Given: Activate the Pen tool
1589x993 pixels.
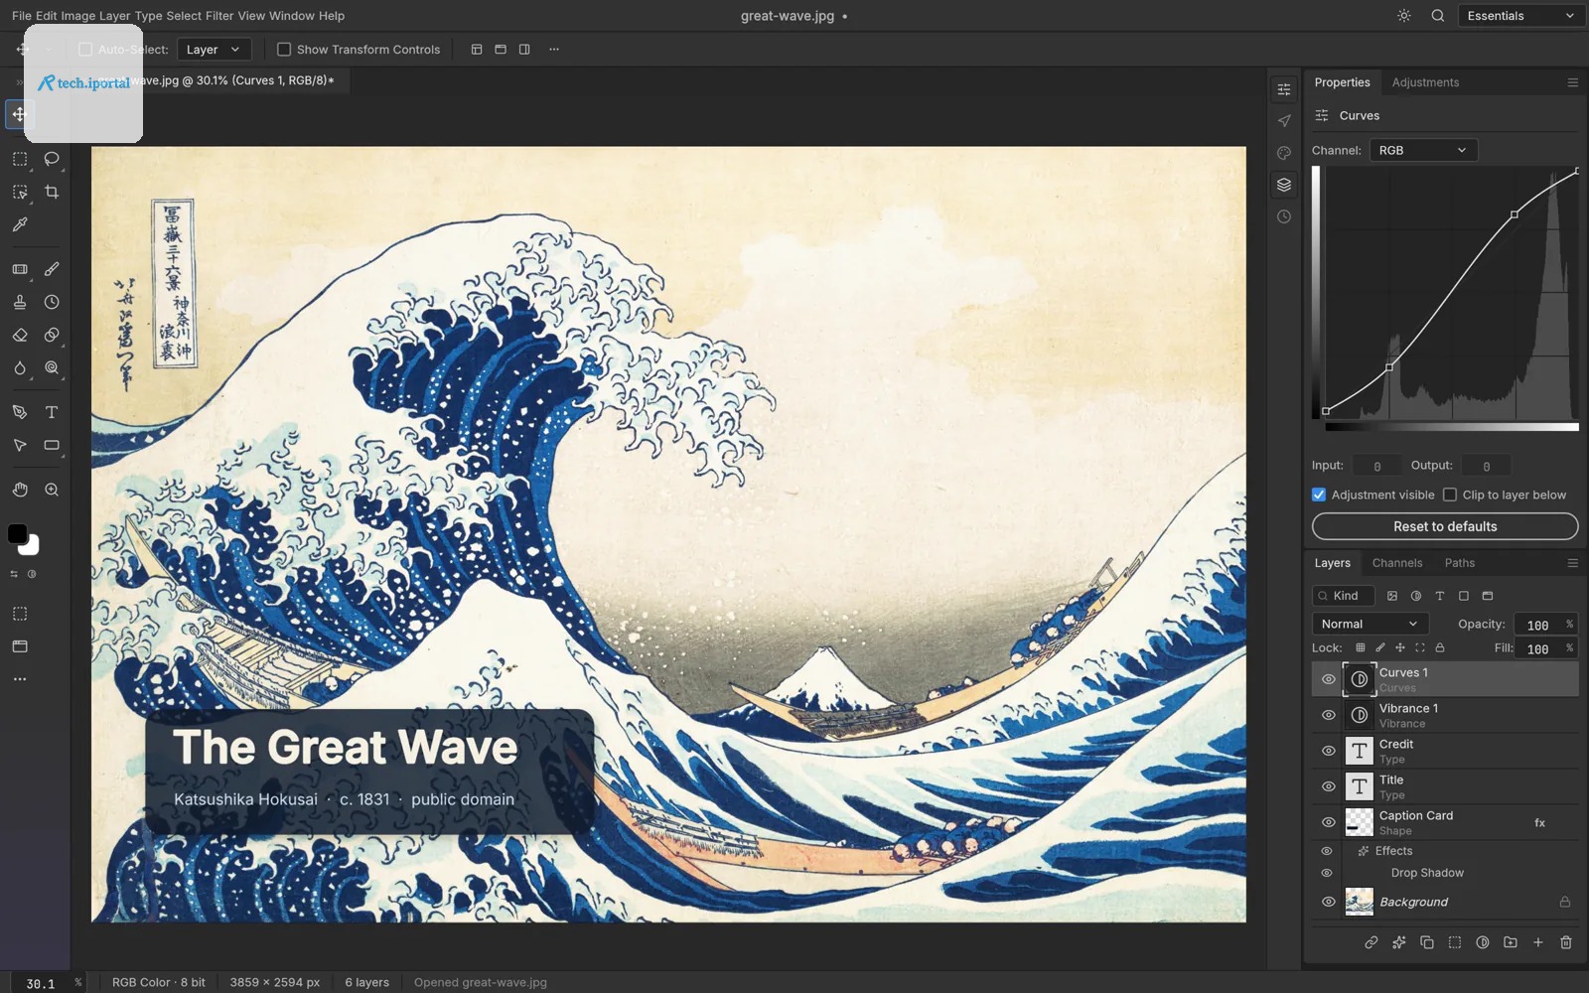Looking at the screenshot, I should (x=20, y=412).
